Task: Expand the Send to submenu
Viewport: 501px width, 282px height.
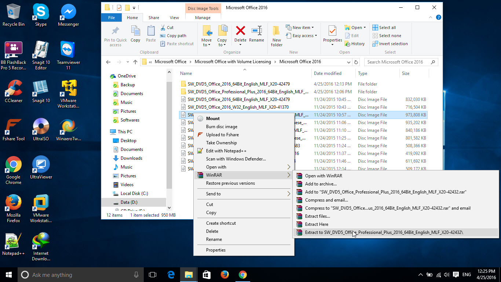Action: pos(244,194)
